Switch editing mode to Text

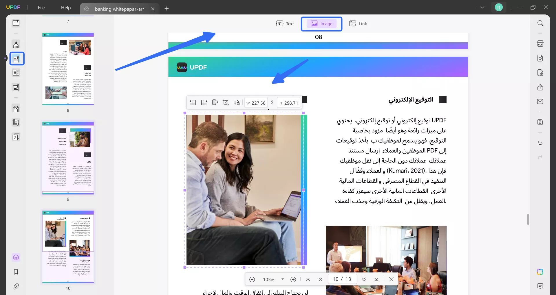(x=285, y=23)
